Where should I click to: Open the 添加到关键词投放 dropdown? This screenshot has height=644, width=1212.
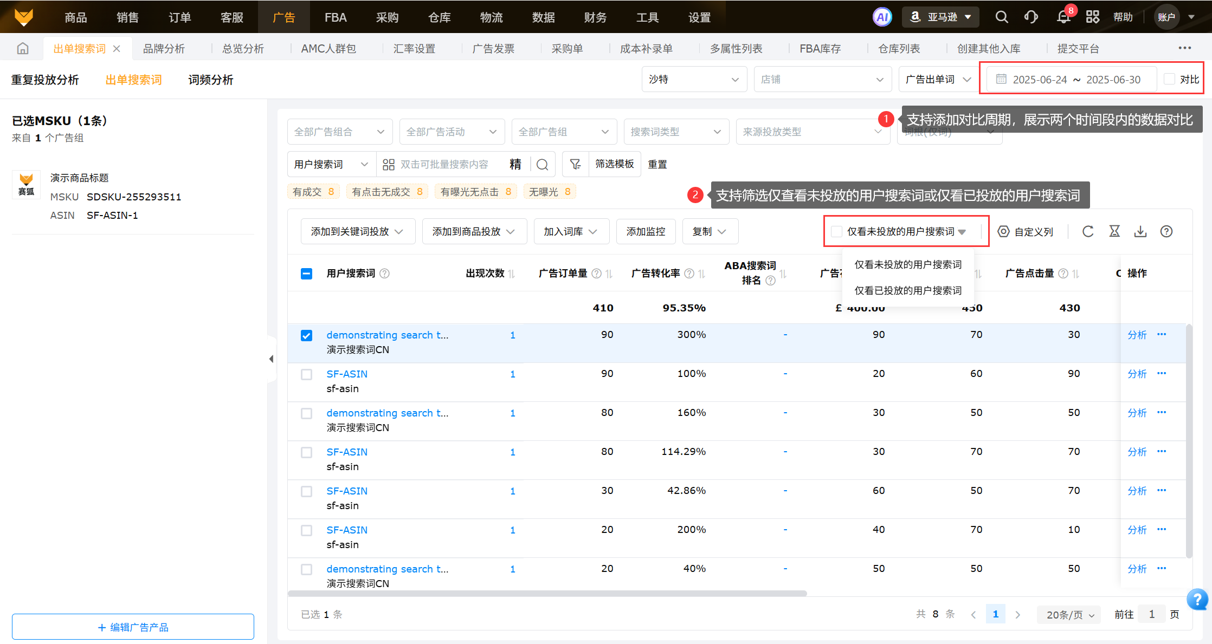coord(358,231)
